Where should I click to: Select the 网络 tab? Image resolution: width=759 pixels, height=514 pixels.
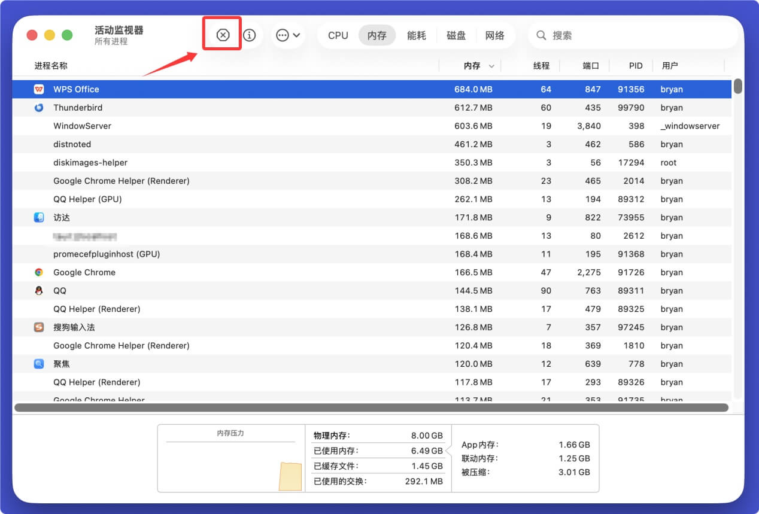495,35
